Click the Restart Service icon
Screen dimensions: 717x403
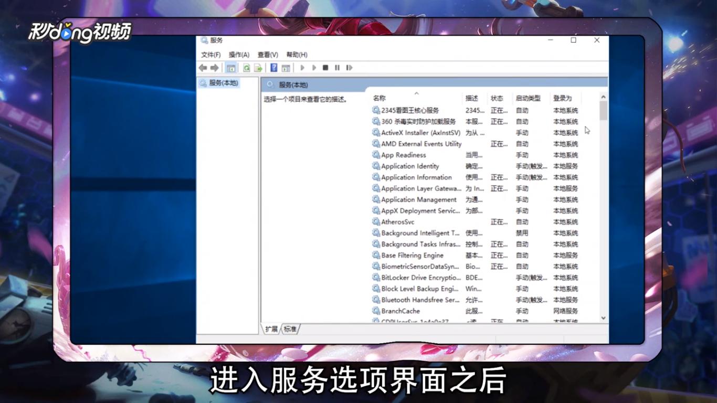[349, 67]
